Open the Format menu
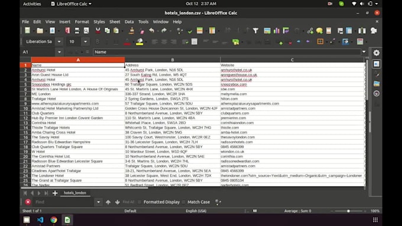This screenshot has width=402, height=226. coord(82,22)
